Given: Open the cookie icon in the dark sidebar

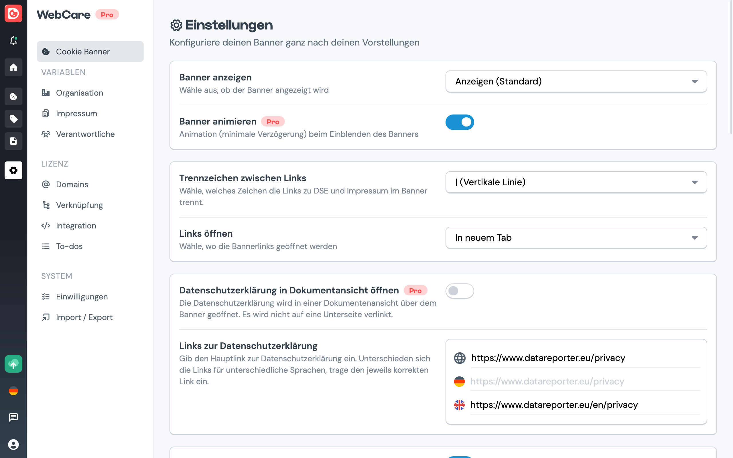Looking at the screenshot, I should (x=13, y=96).
